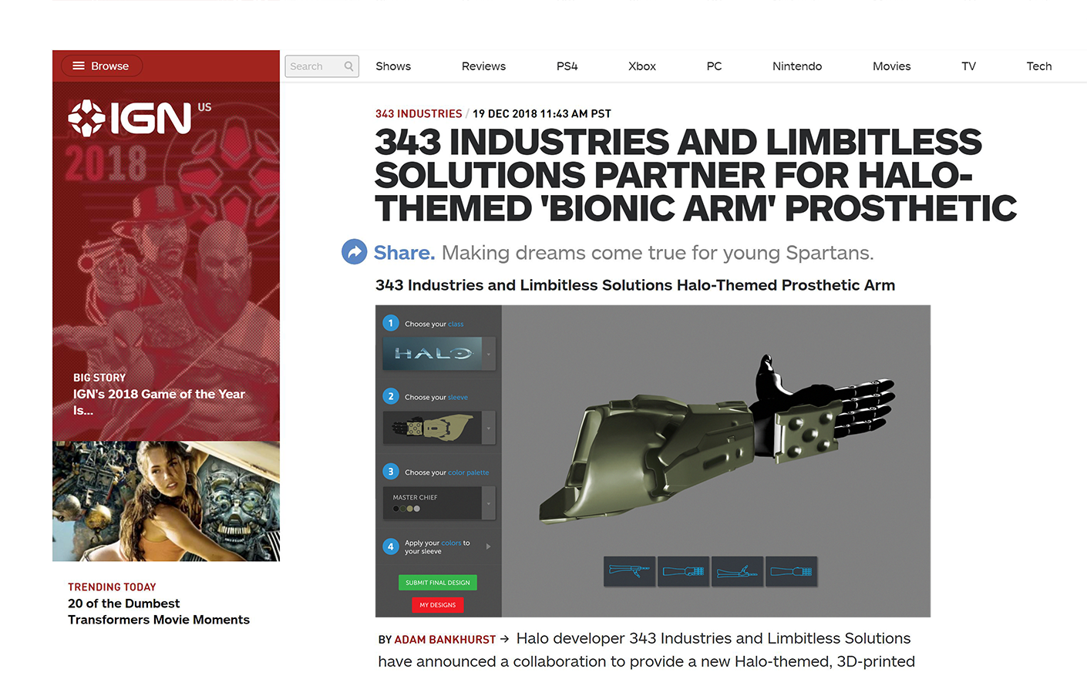
Task: Expand the Halo class dropdown
Action: tap(489, 354)
